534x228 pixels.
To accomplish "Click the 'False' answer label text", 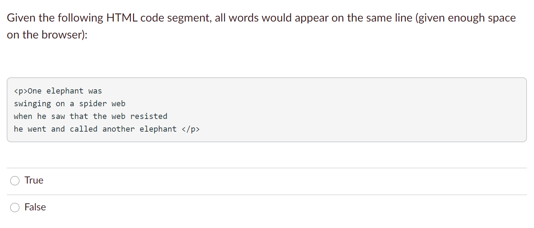I will coord(35,207).
